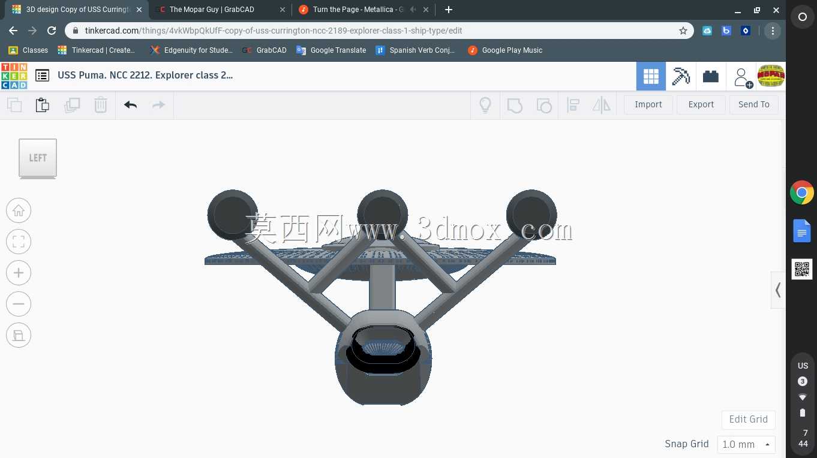Open the GrabCAD bookmark
The width and height of the screenshot is (817, 458).
(265, 50)
